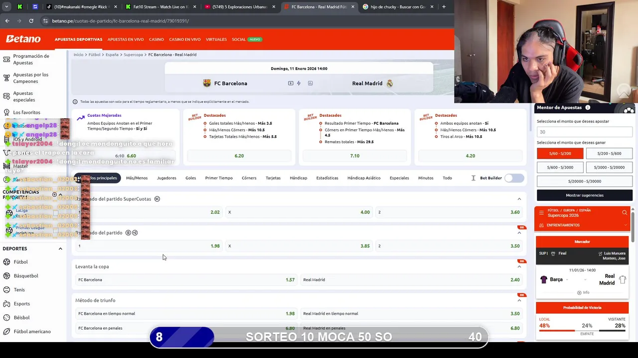Switch to the Córners market tab
The width and height of the screenshot is (638, 358).
pos(249,178)
